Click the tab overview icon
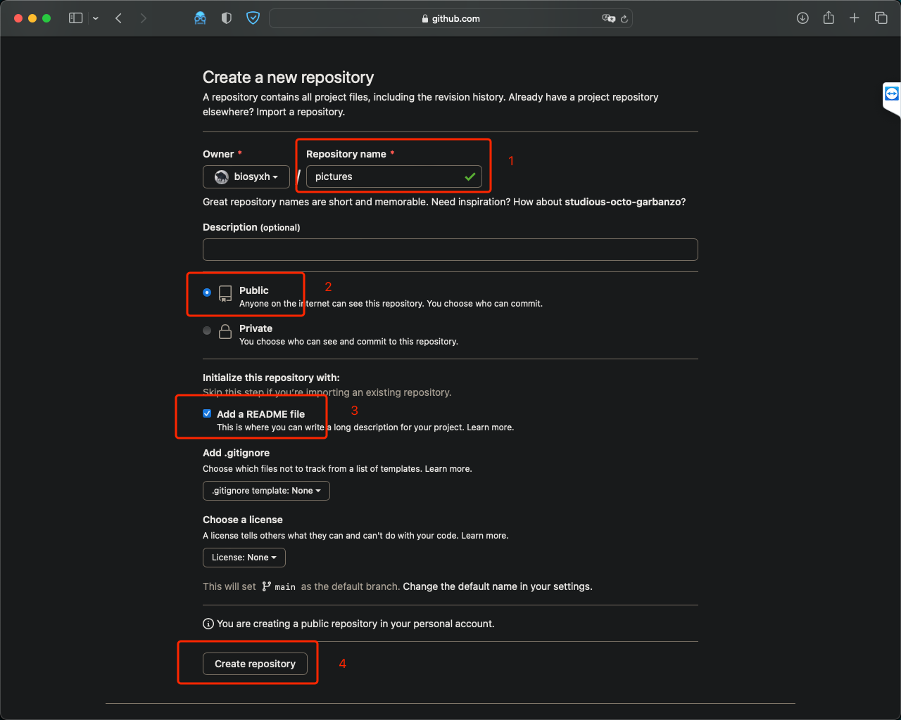 (x=881, y=18)
